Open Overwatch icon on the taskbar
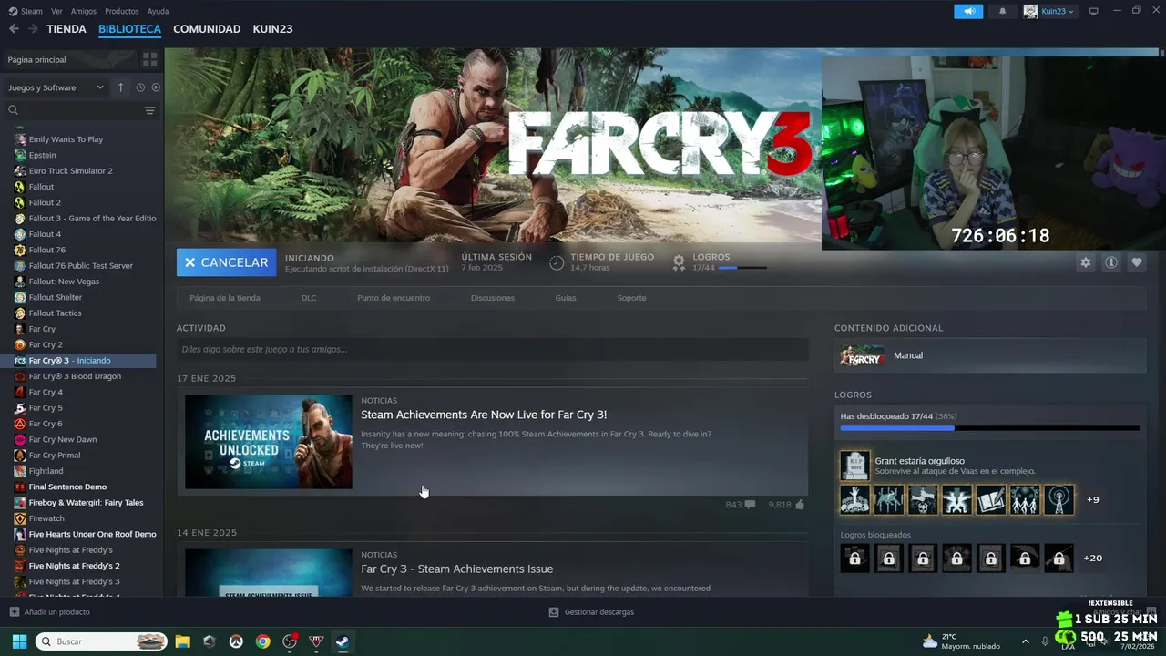The height and width of the screenshot is (656, 1166). click(x=236, y=641)
